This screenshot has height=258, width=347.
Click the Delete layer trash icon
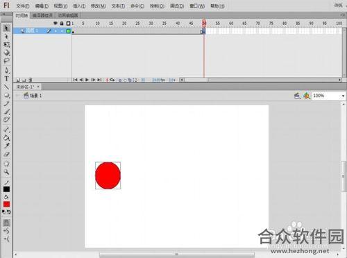(30, 80)
